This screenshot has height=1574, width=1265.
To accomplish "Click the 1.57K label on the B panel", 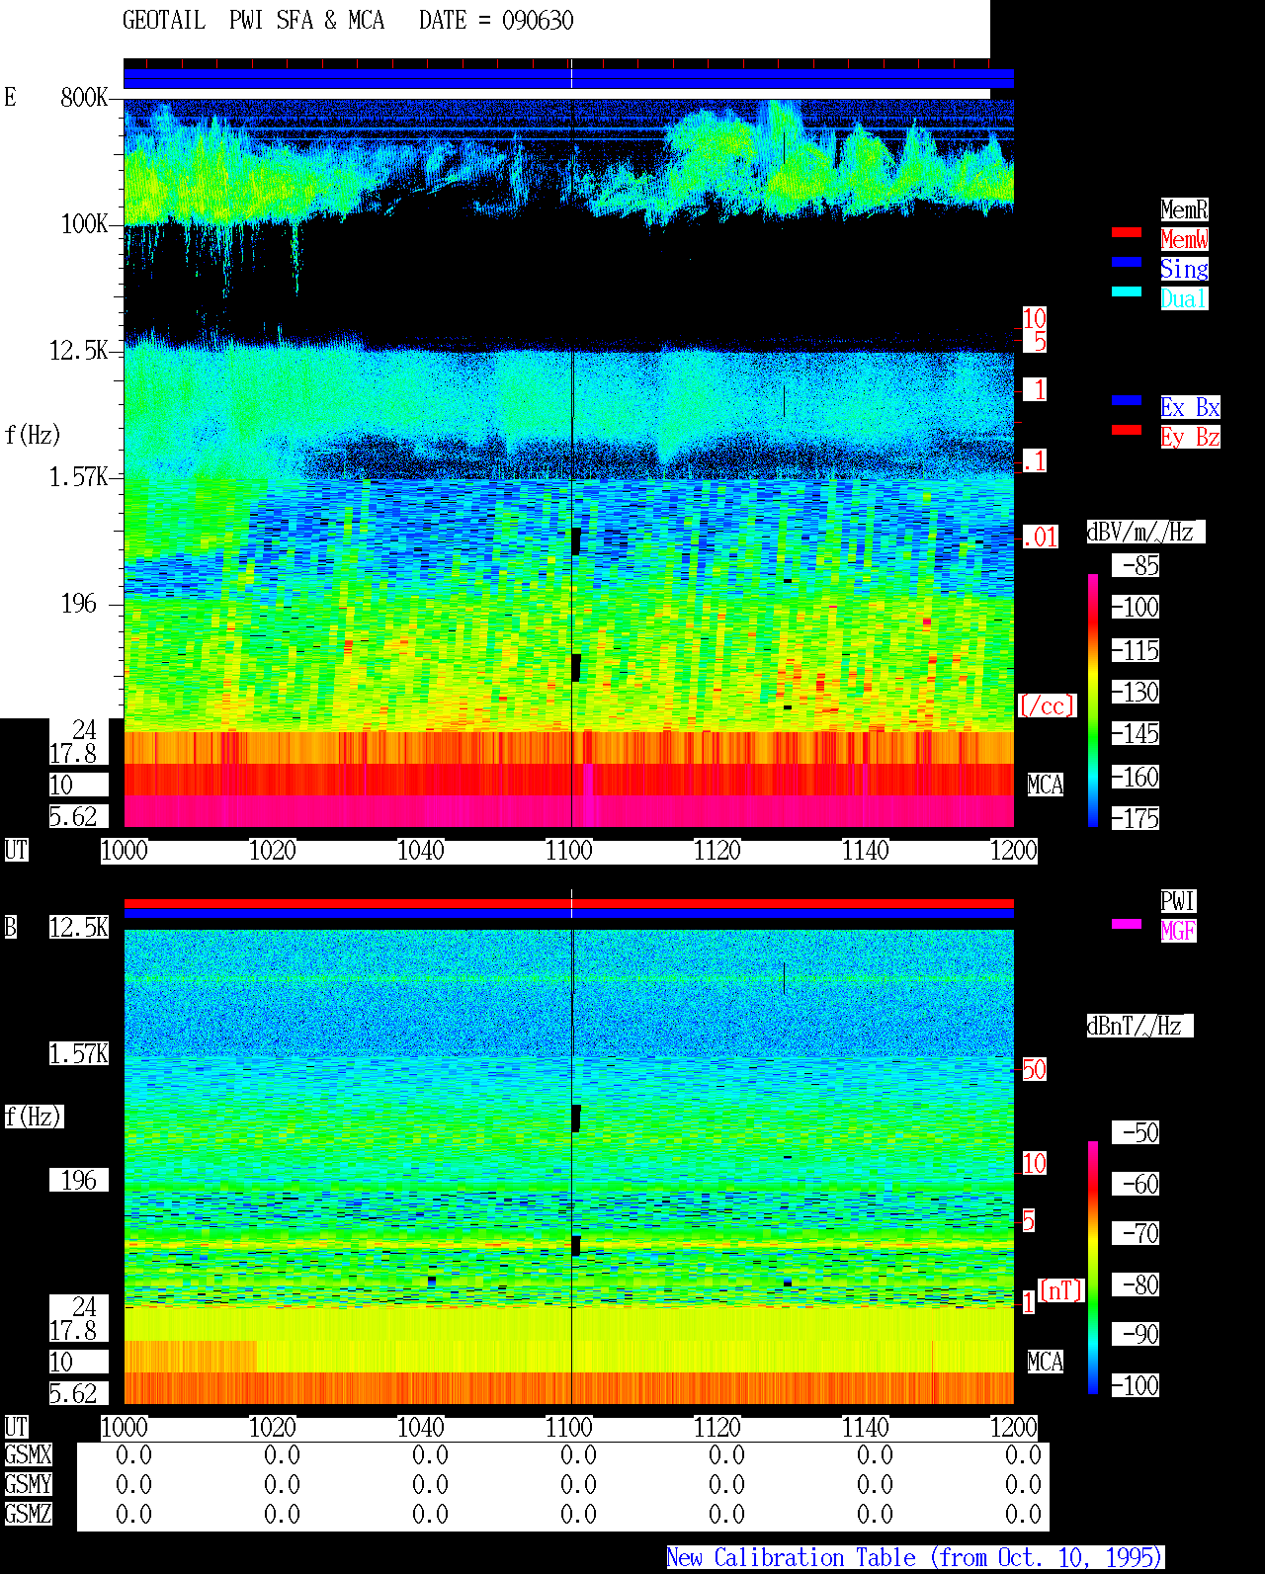I will point(79,1053).
